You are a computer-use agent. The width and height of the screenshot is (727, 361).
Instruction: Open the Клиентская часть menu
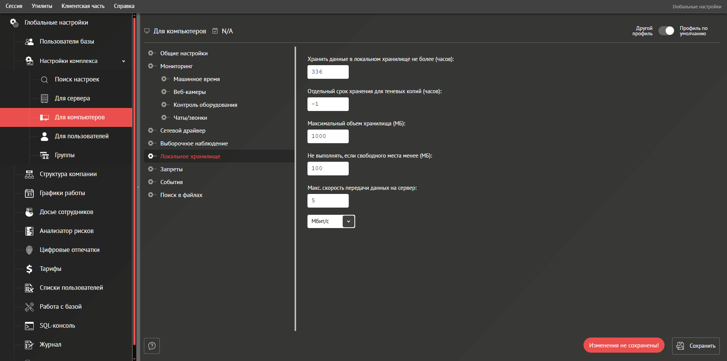[x=83, y=6]
